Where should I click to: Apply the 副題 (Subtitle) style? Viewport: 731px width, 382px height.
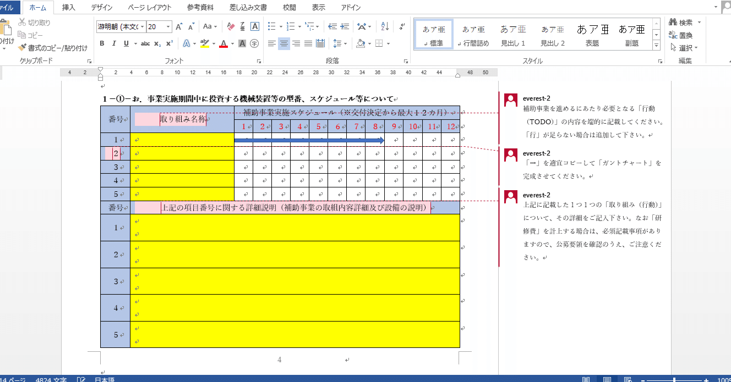pyautogui.click(x=632, y=35)
